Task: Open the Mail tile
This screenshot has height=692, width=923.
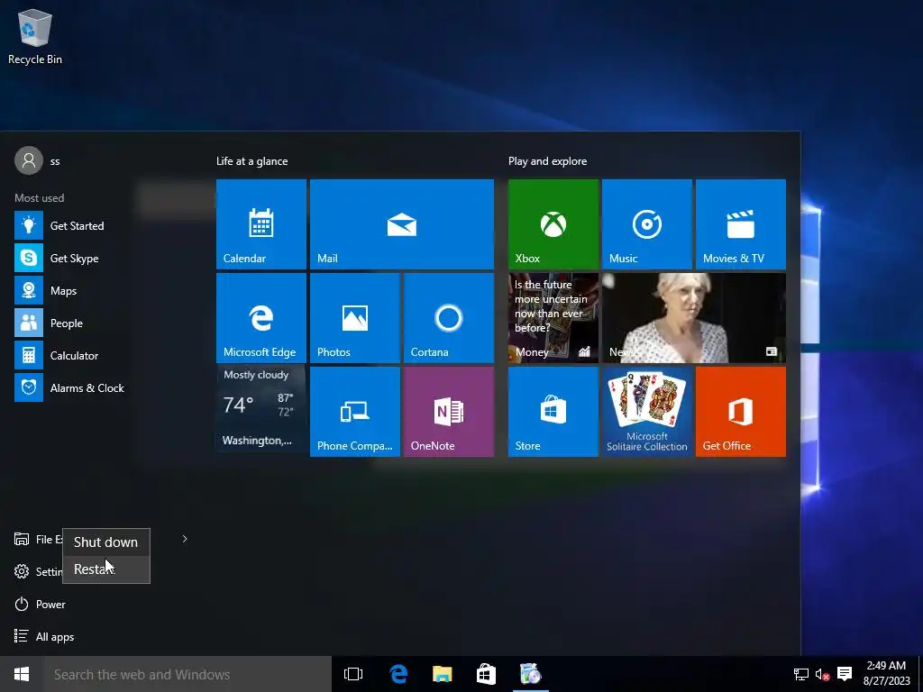Action: (x=401, y=224)
